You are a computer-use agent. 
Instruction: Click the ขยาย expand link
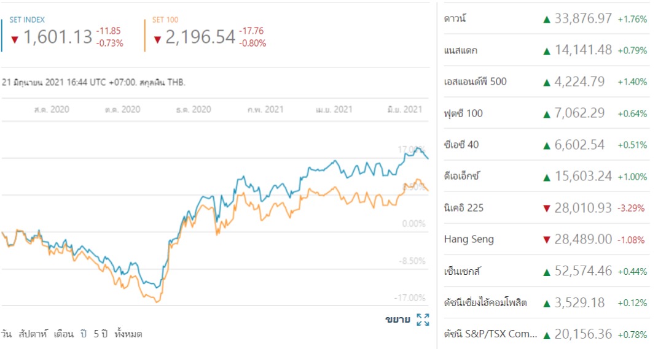point(398,320)
